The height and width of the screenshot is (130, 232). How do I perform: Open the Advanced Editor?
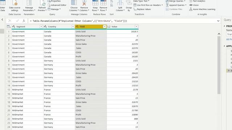(x=57, y=5)
